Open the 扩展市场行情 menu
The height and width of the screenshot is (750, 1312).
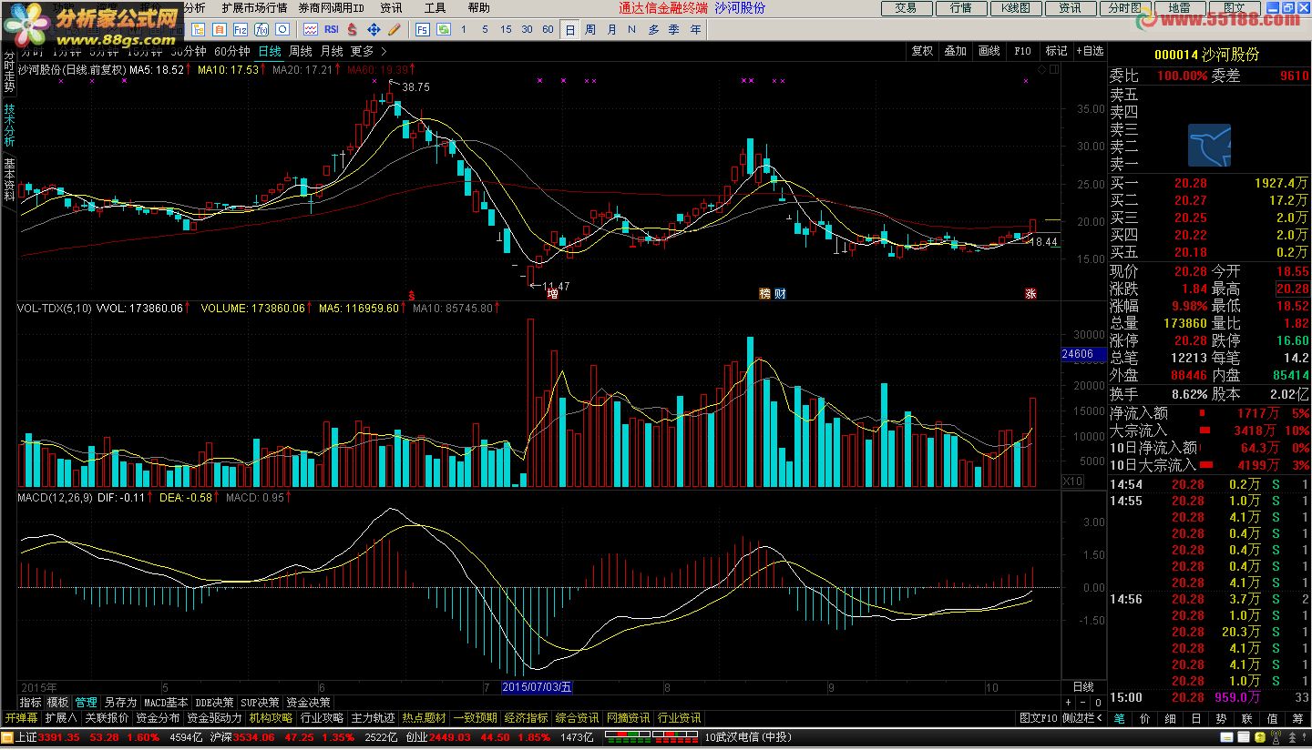point(254,7)
